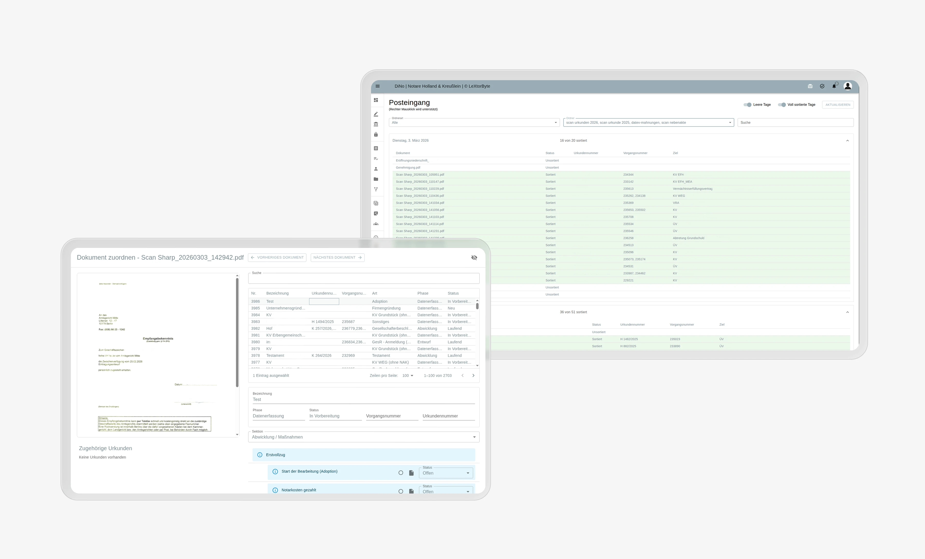Click the bank building sidebar icon
925x559 pixels.
coord(376,124)
